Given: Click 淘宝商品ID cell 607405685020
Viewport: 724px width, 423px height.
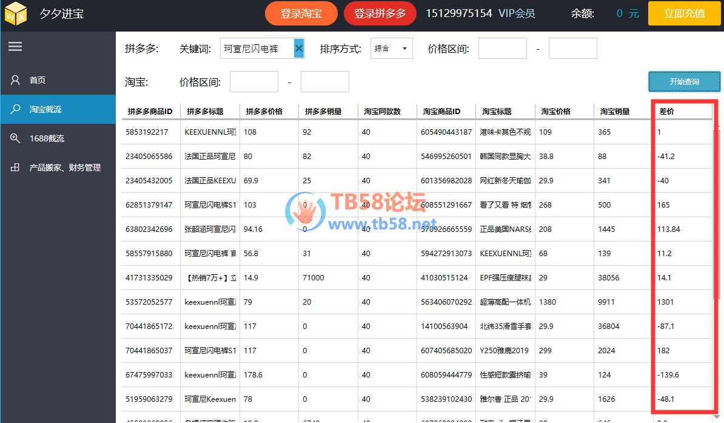Looking at the screenshot, I should [x=446, y=350].
